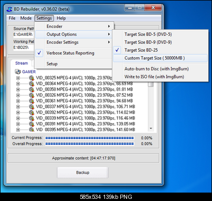Expand the VID_00361 tree node
This screenshot has width=212, height=201.
[x=18, y=101]
